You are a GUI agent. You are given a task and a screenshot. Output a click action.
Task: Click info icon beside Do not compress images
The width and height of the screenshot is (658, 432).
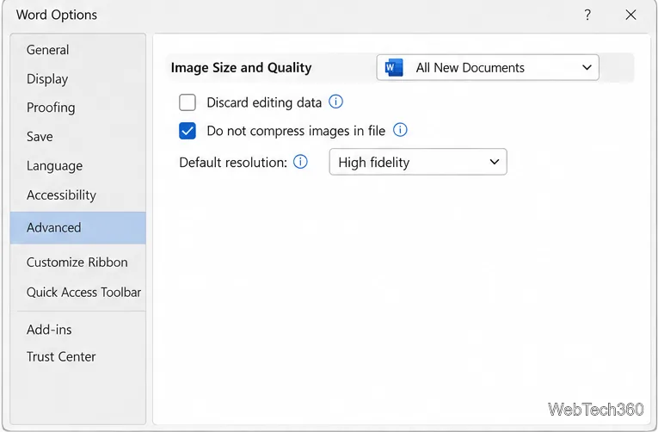400,130
